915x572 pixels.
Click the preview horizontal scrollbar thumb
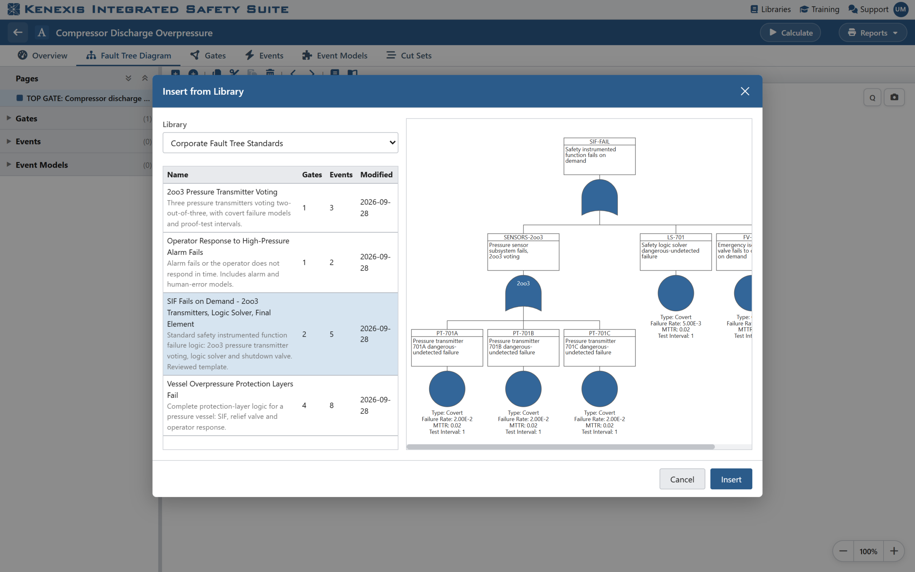coord(560,447)
